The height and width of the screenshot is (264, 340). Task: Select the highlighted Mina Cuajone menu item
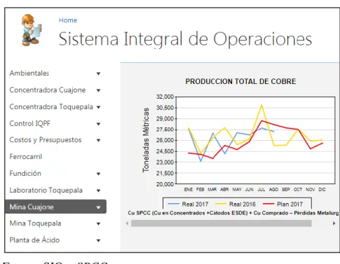point(55,207)
